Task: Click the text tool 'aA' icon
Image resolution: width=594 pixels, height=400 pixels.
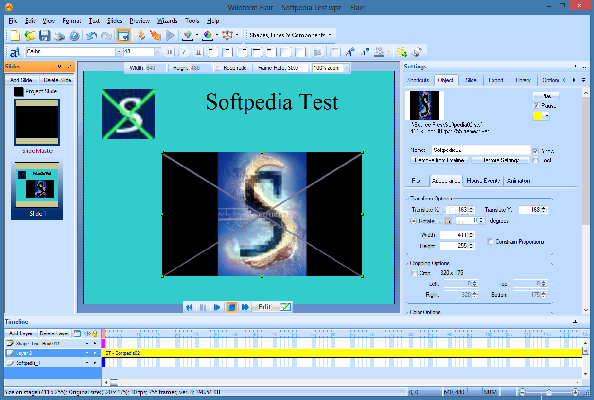Action: tap(15, 51)
